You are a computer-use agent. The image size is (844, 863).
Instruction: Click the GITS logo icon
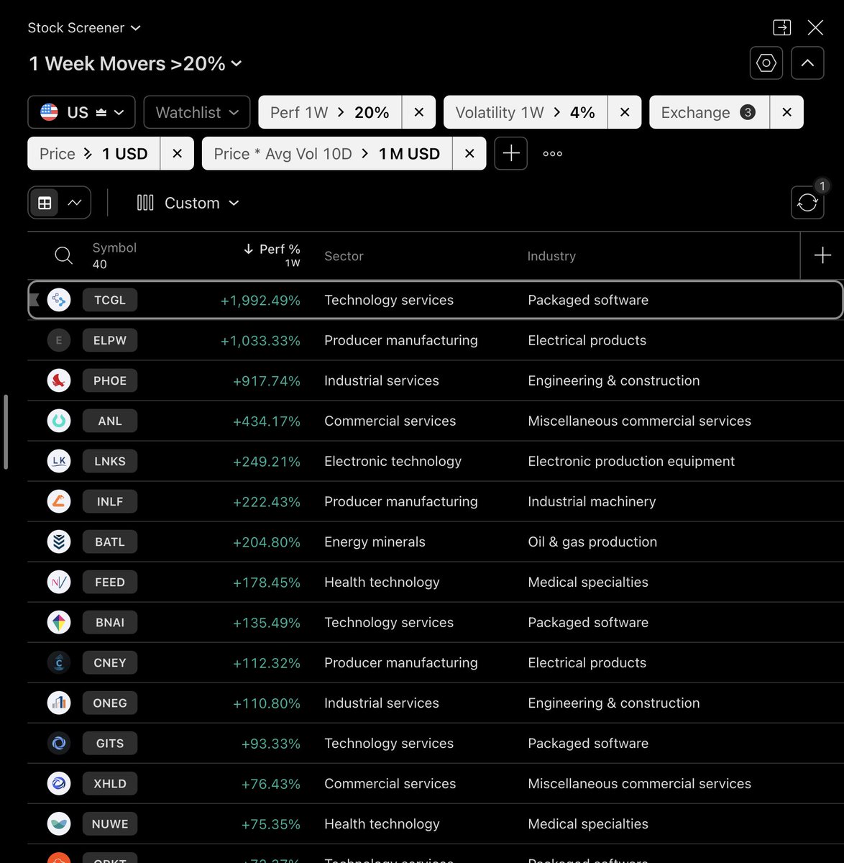(x=59, y=743)
